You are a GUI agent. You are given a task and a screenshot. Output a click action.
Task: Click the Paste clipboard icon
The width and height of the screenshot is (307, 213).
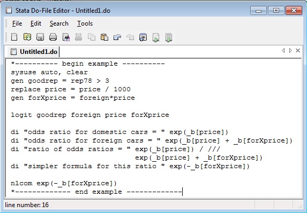pyautogui.click(x=104, y=37)
